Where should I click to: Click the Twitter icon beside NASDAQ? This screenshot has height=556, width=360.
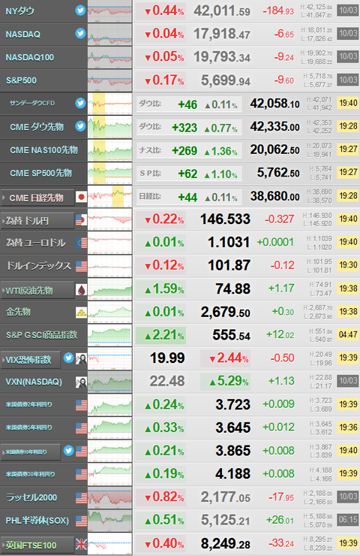tap(80, 34)
